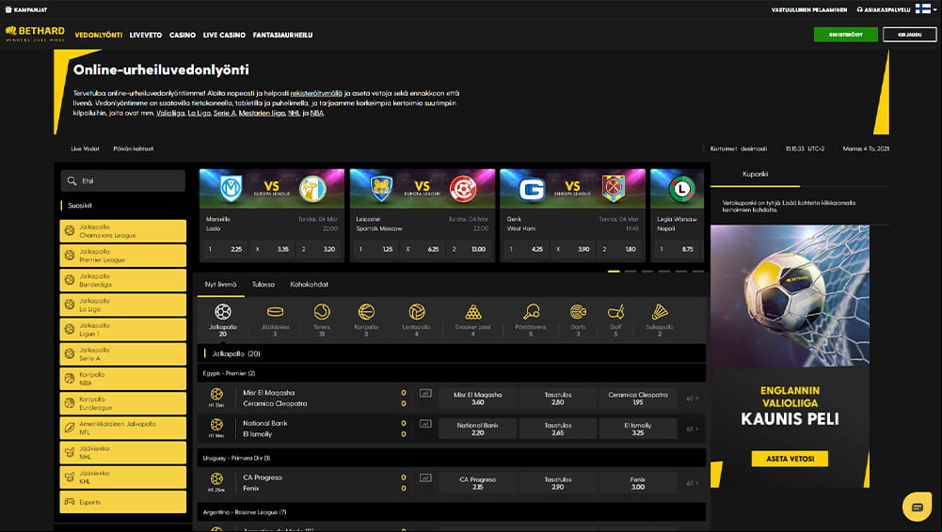Click the Aseta vetosi banner button
942x532 pixels.
coord(790,459)
